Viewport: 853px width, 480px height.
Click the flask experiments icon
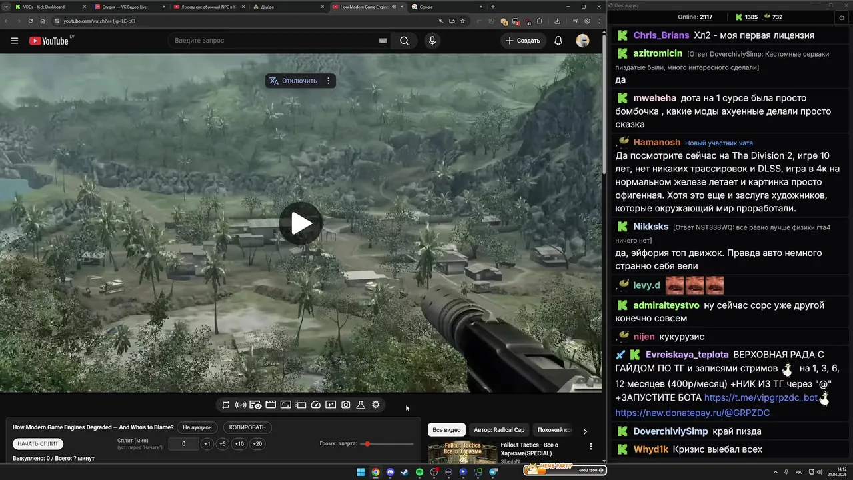coord(361,405)
